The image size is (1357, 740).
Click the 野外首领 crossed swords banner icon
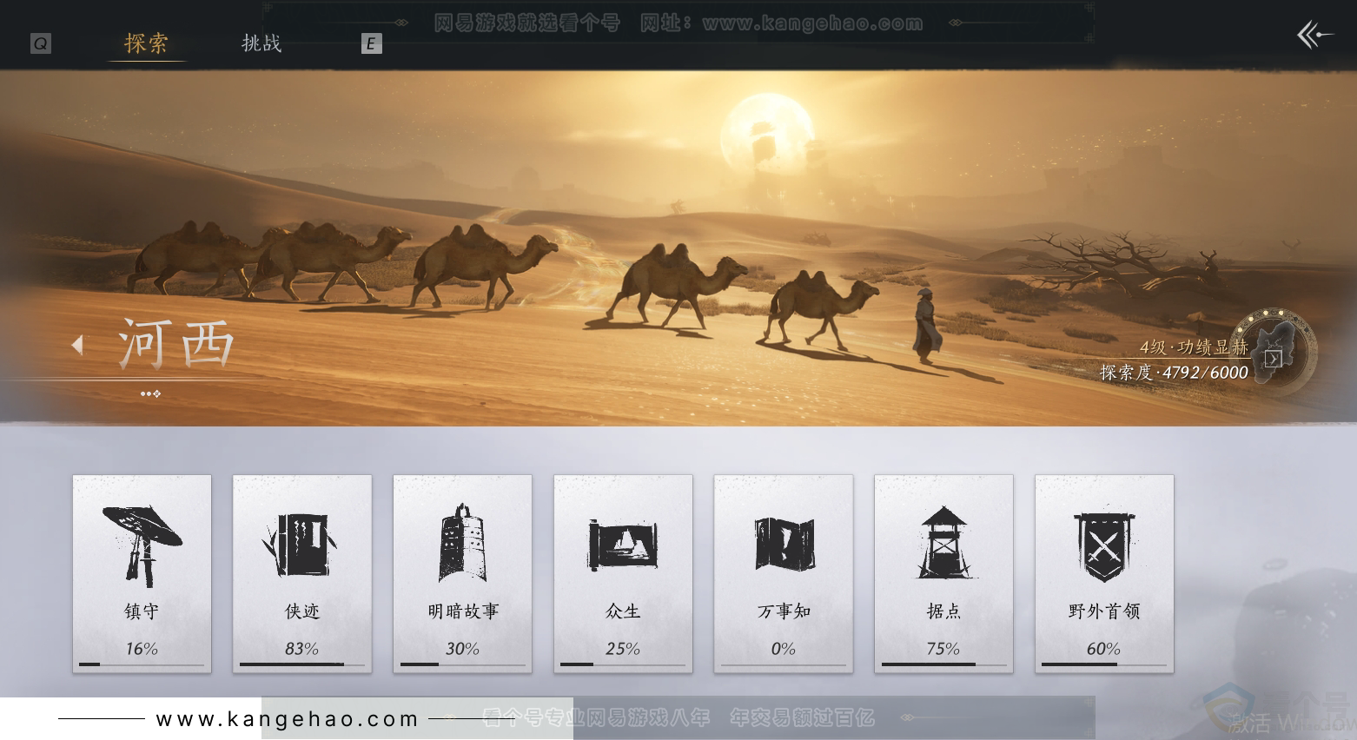pyautogui.click(x=1104, y=545)
